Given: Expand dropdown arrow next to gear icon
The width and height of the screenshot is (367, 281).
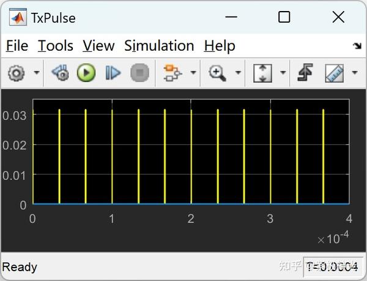Looking at the screenshot, I should tap(37, 73).
